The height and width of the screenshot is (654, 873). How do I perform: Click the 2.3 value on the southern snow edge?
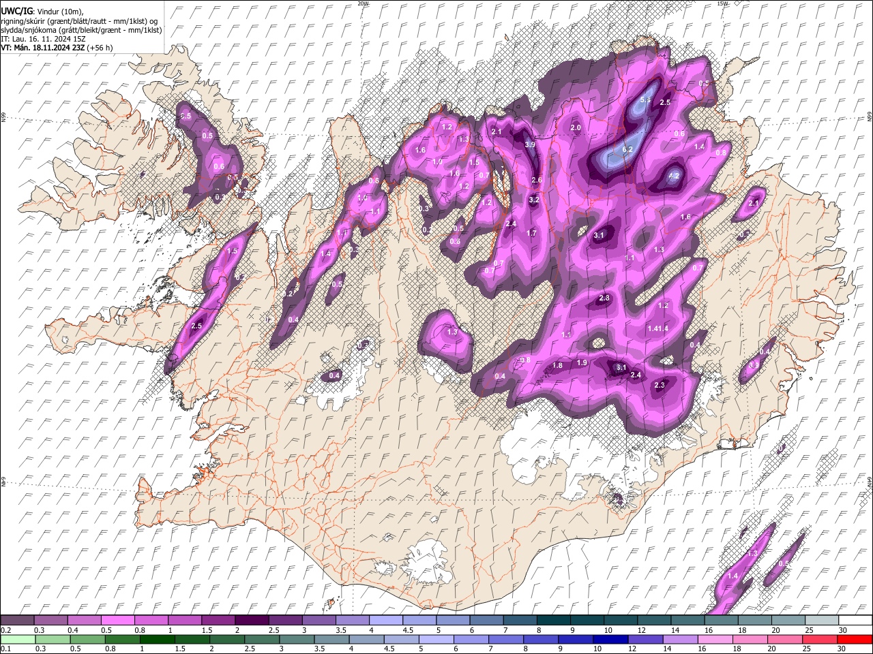(660, 385)
